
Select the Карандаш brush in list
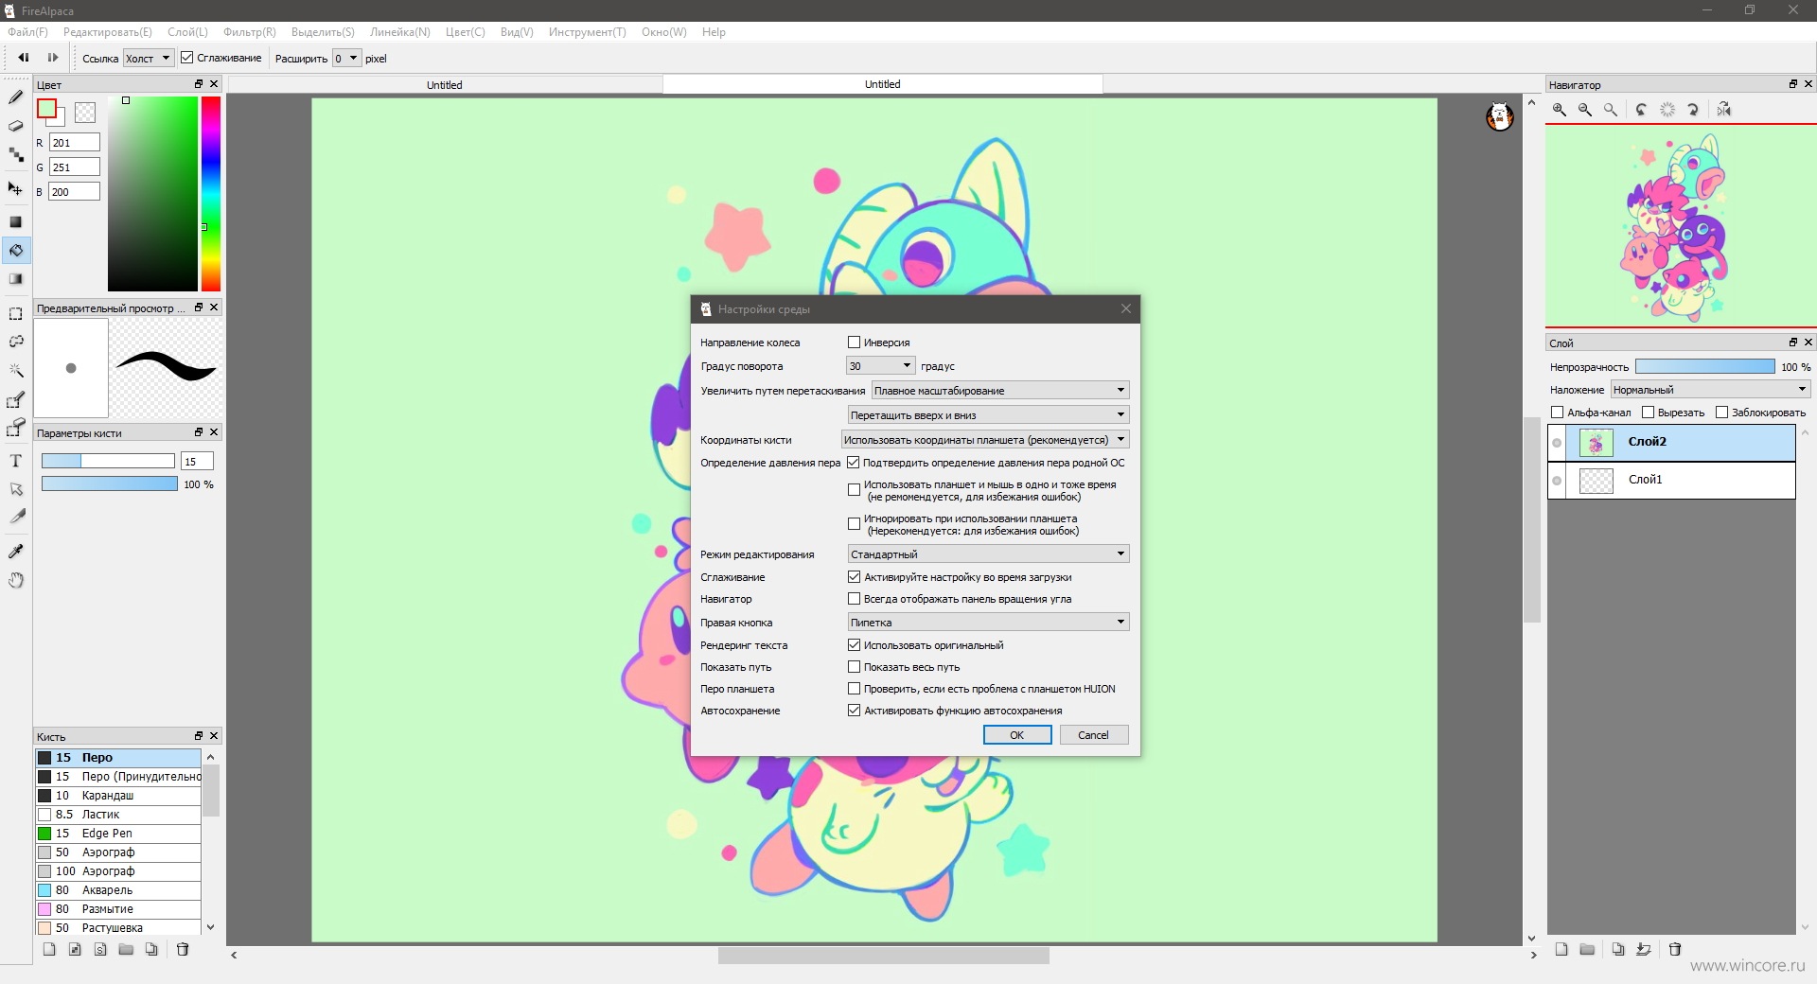(118, 796)
